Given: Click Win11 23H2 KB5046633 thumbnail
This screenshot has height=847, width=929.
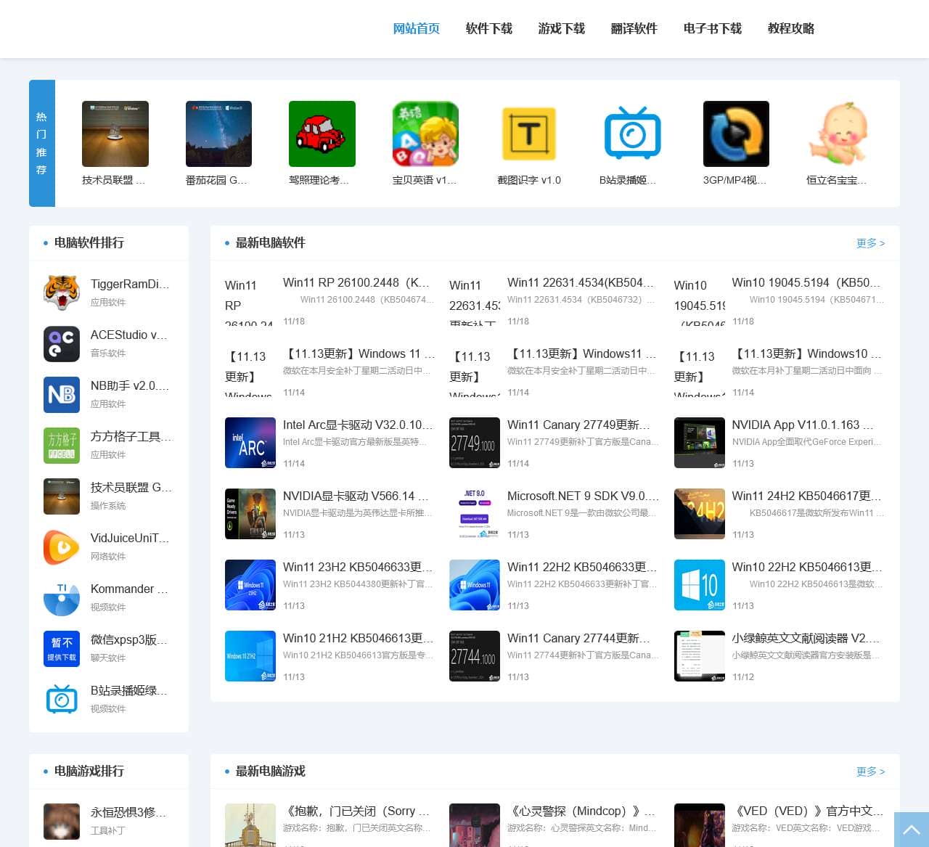Looking at the screenshot, I should coord(250,585).
